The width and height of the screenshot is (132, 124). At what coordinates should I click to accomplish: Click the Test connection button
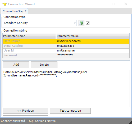point(70,111)
